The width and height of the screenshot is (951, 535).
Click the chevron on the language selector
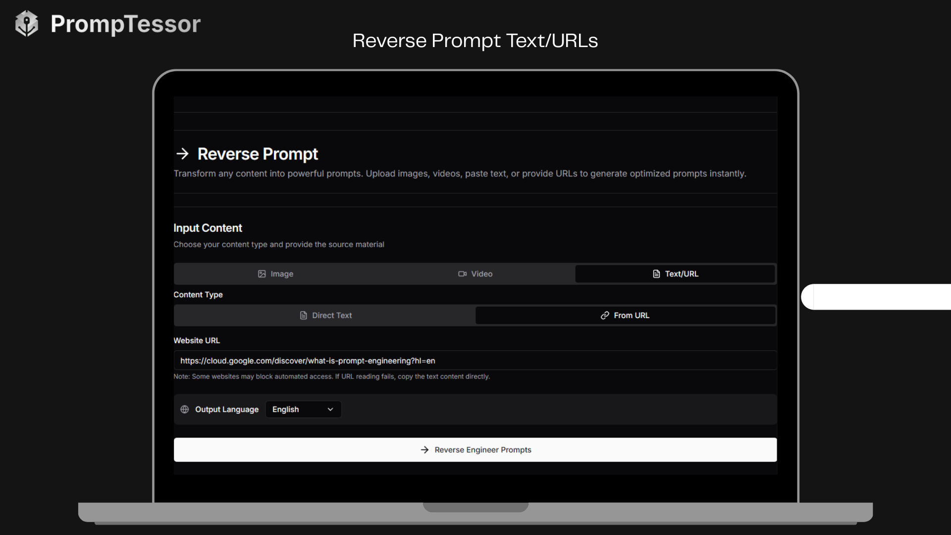coord(330,409)
